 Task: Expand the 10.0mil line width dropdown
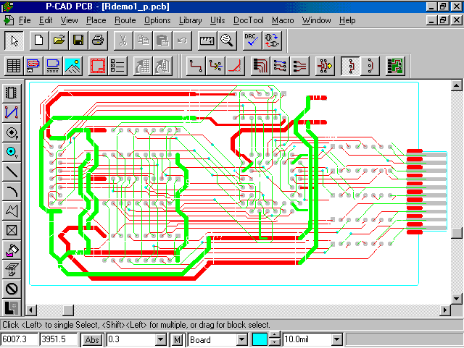point(336,340)
